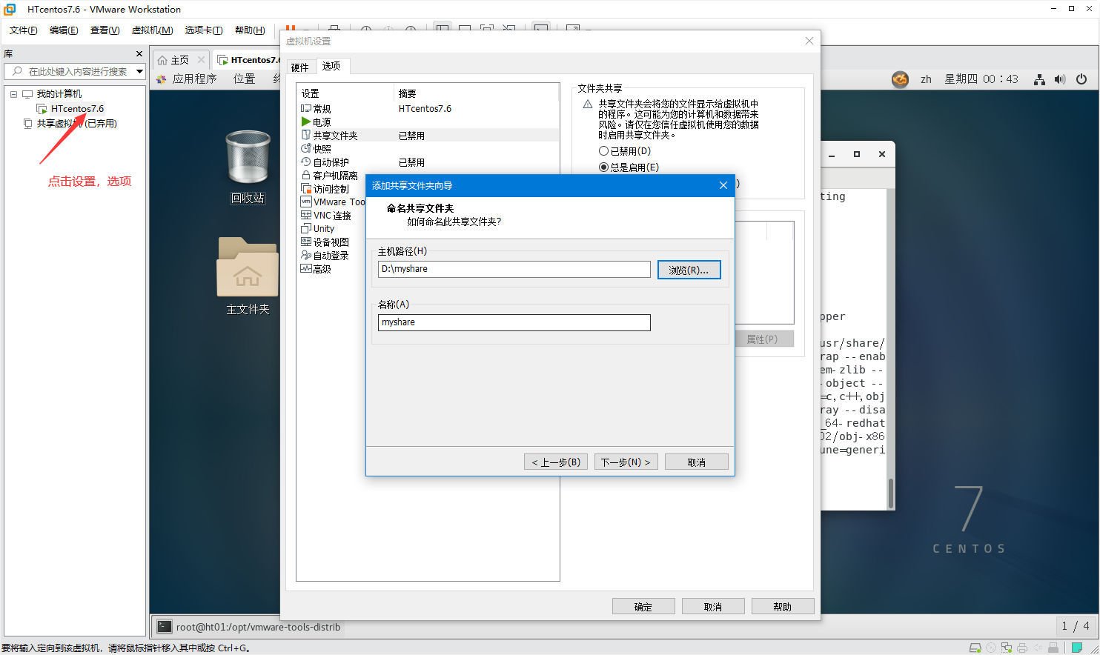Select the Autoprotect settings row

(428, 162)
